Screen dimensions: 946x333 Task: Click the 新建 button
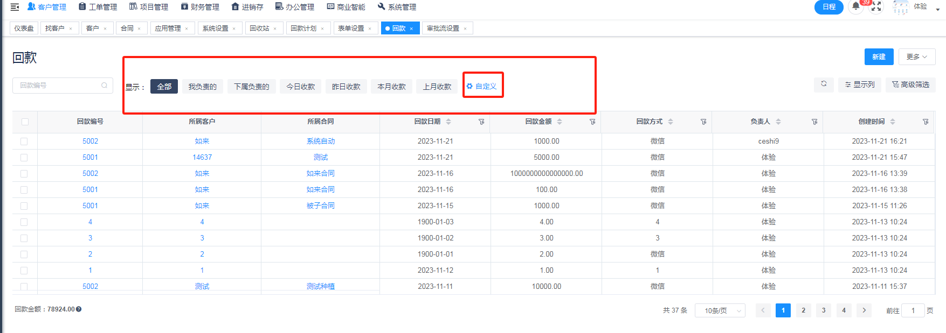(x=879, y=57)
